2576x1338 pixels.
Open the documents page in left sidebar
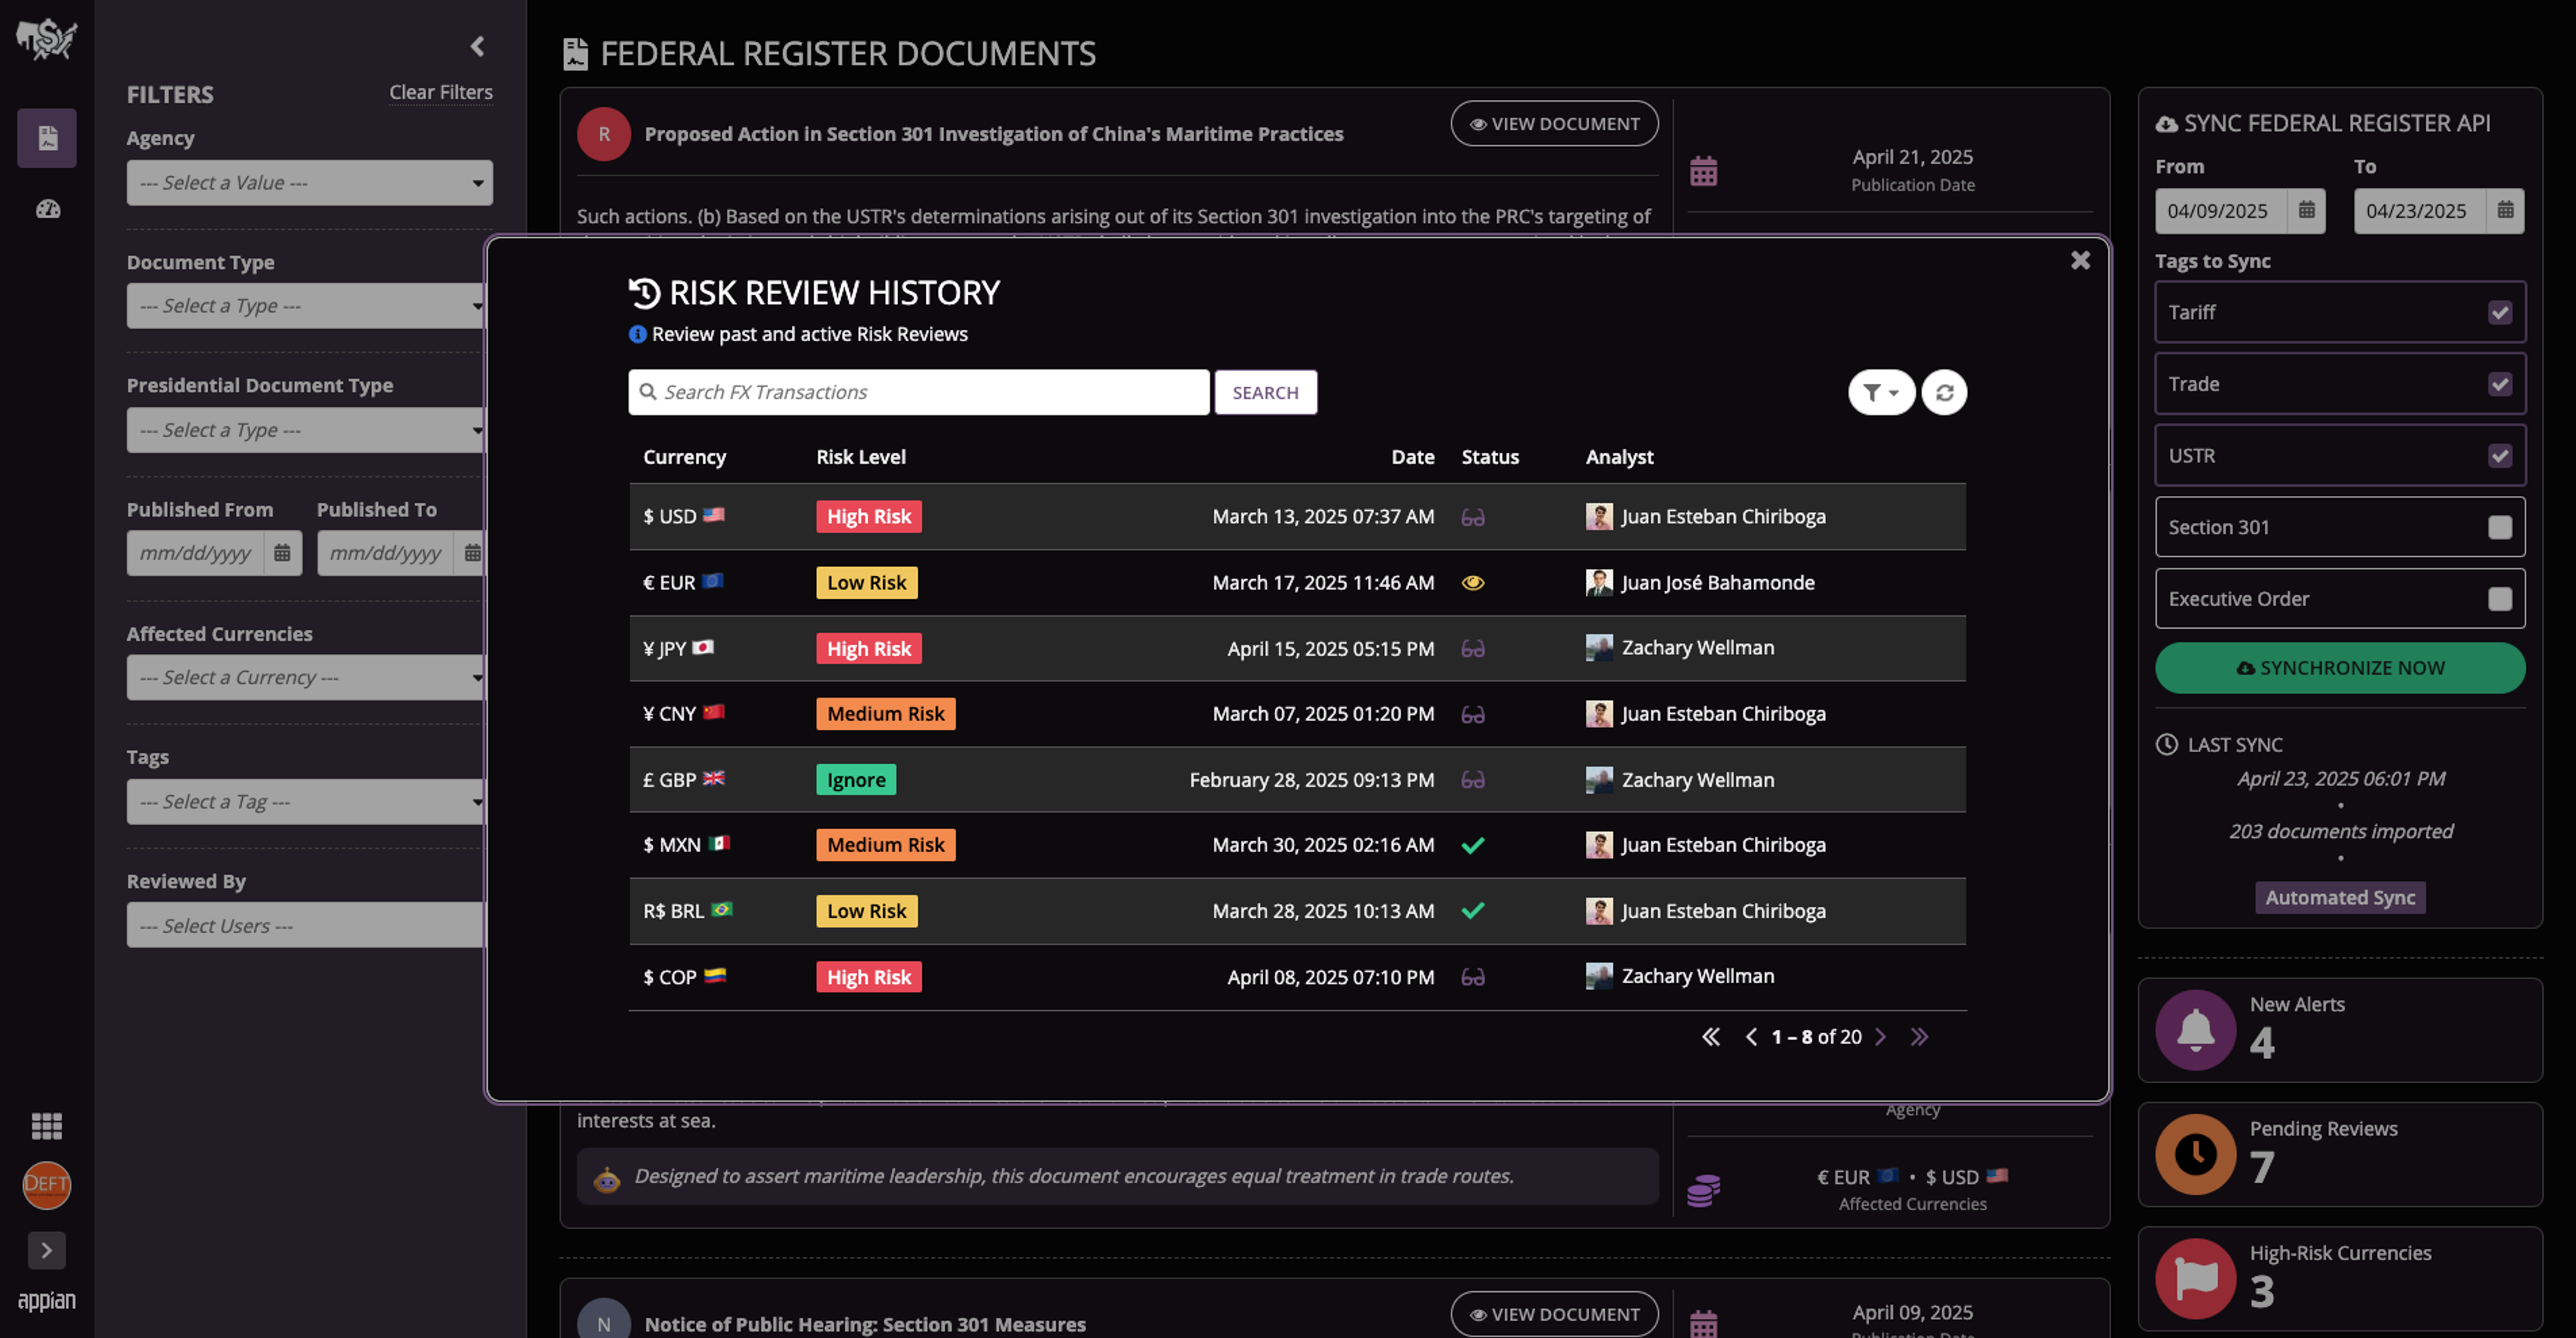(x=47, y=137)
